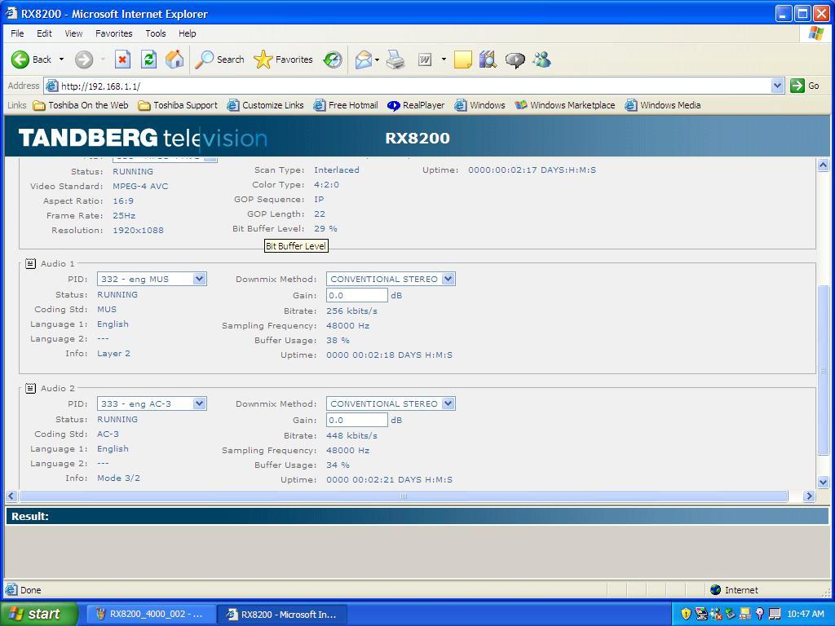Click the Stop page loading icon

pyautogui.click(x=122, y=60)
